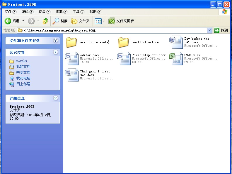Click the 转到 (Go) button
The image size is (232, 174).
(x=221, y=30)
